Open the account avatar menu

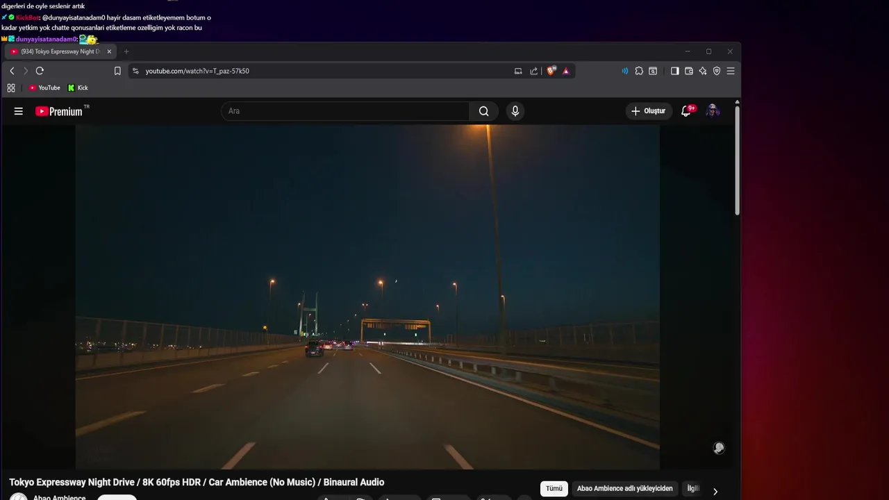[x=713, y=111]
